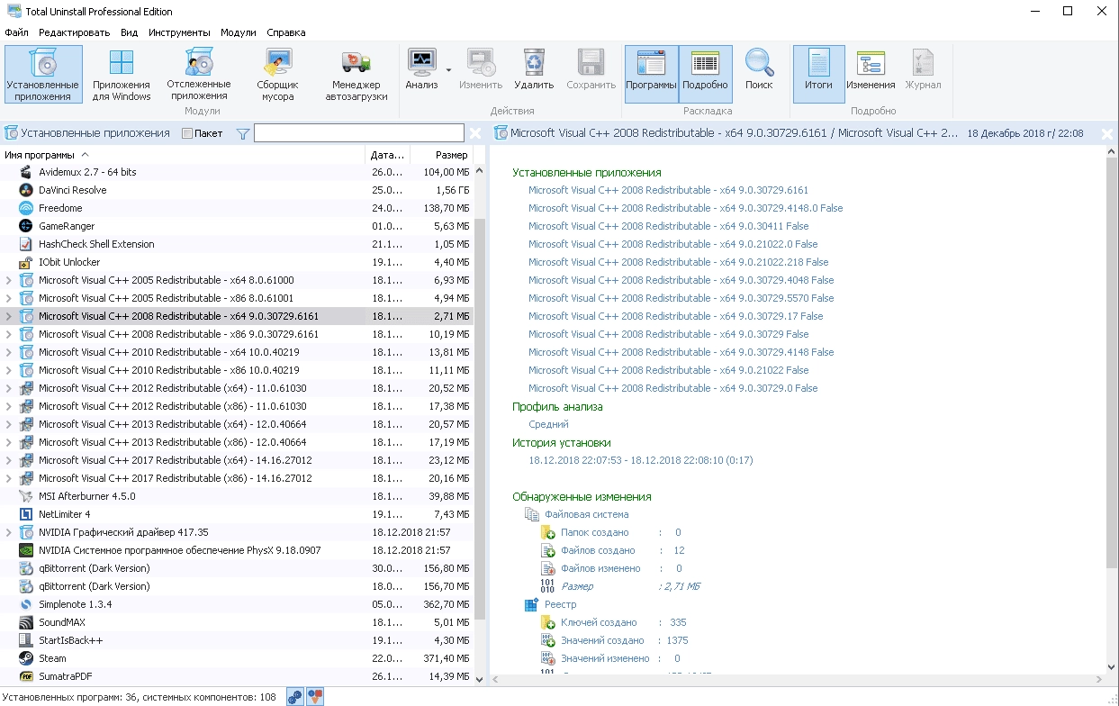The image size is (1119, 706).
Task: Open the Monitored applications module
Action: pyautogui.click(x=199, y=75)
